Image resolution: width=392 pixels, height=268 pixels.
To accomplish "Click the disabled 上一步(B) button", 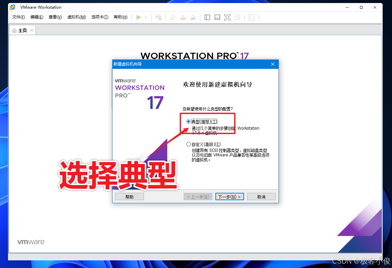I will coord(198,197).
